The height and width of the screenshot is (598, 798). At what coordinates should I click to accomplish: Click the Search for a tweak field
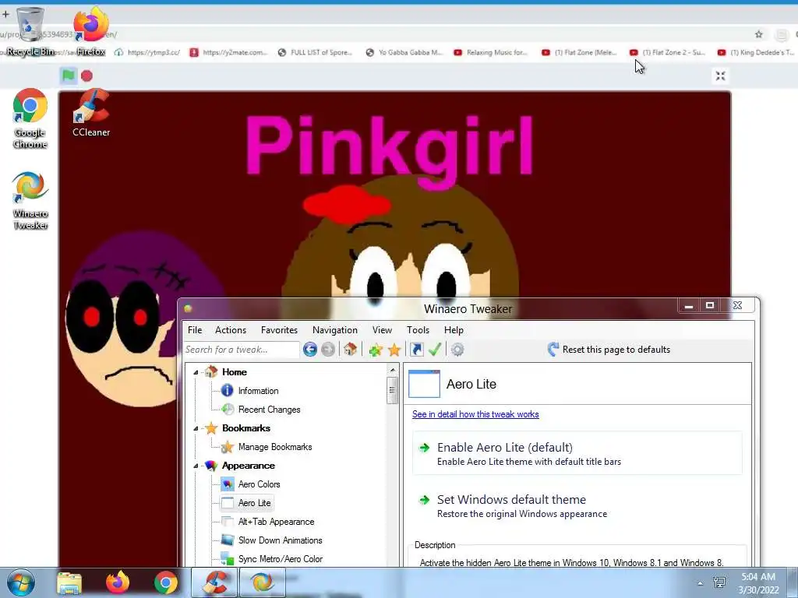pos(242,350)
